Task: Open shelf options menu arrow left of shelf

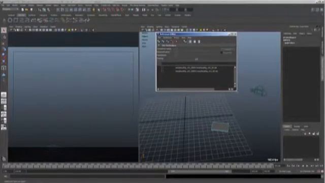Action: pos(4,20)
